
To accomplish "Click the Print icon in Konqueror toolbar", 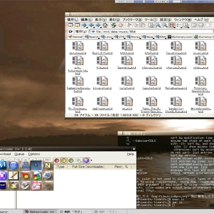I will click(x=151, y=25).
